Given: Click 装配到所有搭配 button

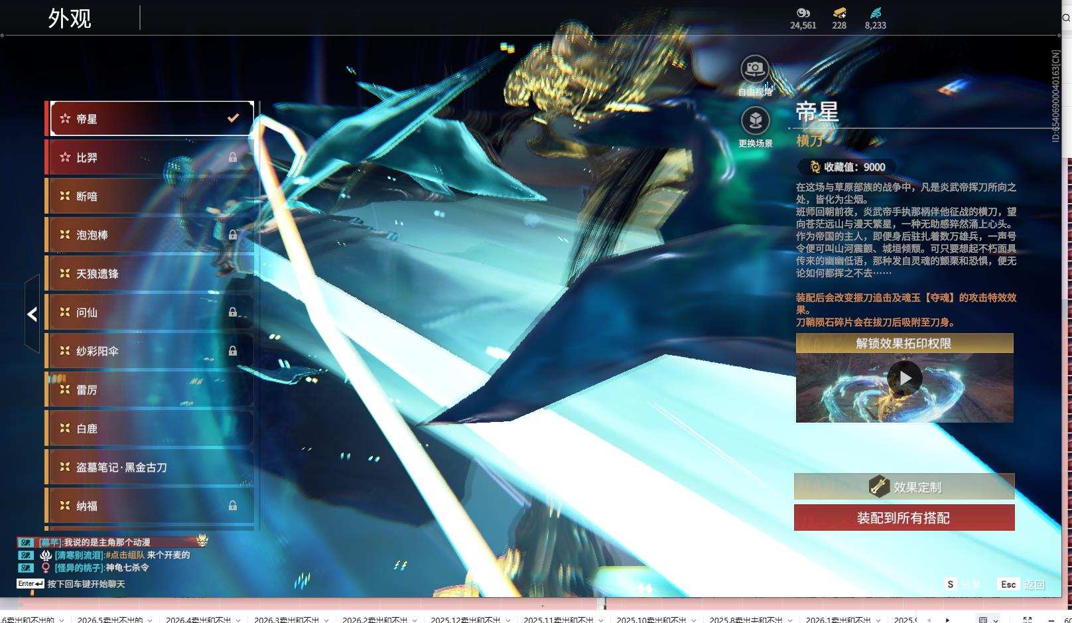Looking at the screenshot, I should [904, 518].
